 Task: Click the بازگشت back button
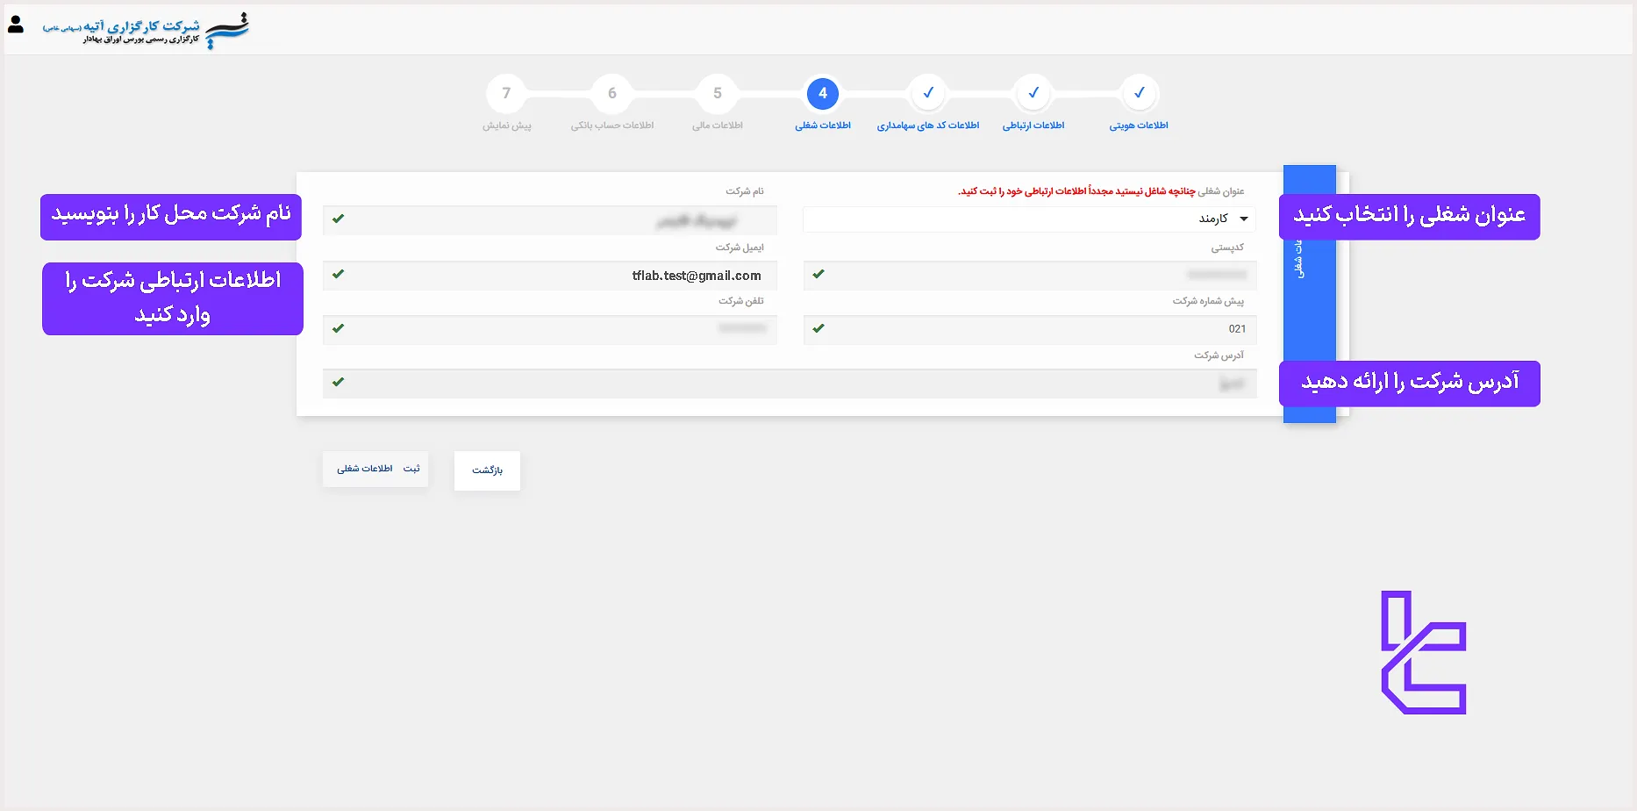tap(487, 470)
